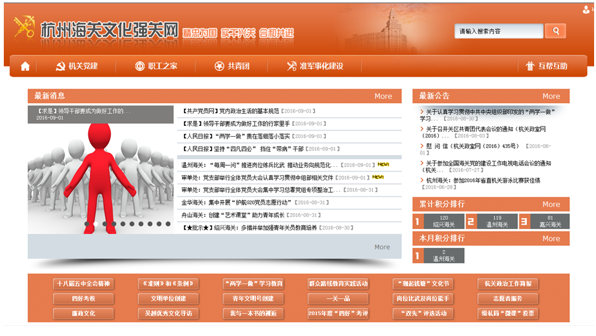Click the 十八届五中全会精神 button

click(x=82, y=283)
